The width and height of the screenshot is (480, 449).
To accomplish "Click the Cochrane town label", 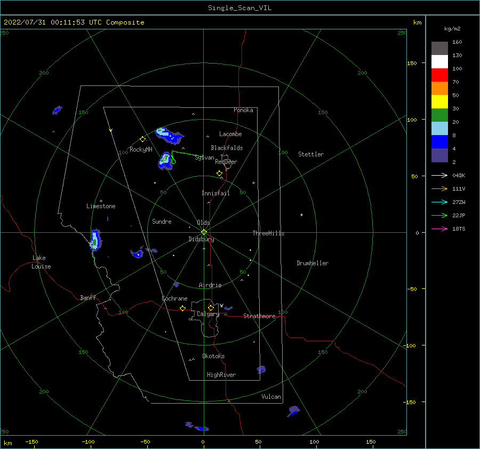I will pyautogui.click(x=174, y=298).
